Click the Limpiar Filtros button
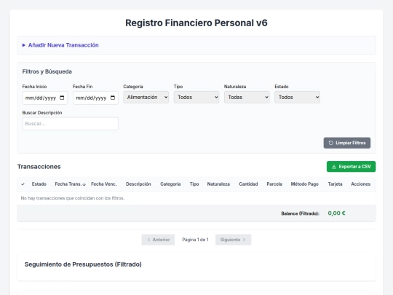 (347, 143)
